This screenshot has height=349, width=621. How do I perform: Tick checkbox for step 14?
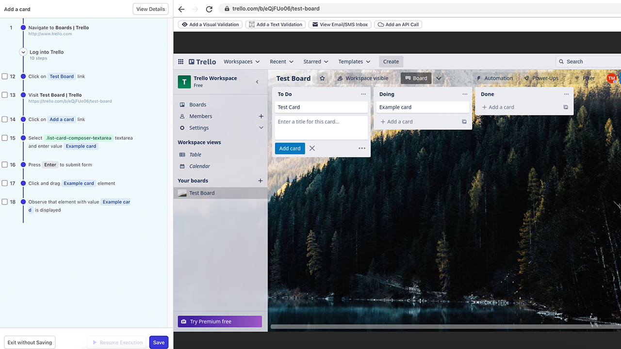tap(4, 119)
